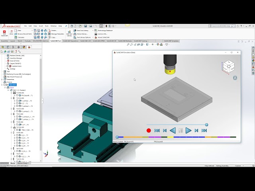Click Copy button in ribbon
The width and height of the screenshot is (255, 191).
coord(52,37)
